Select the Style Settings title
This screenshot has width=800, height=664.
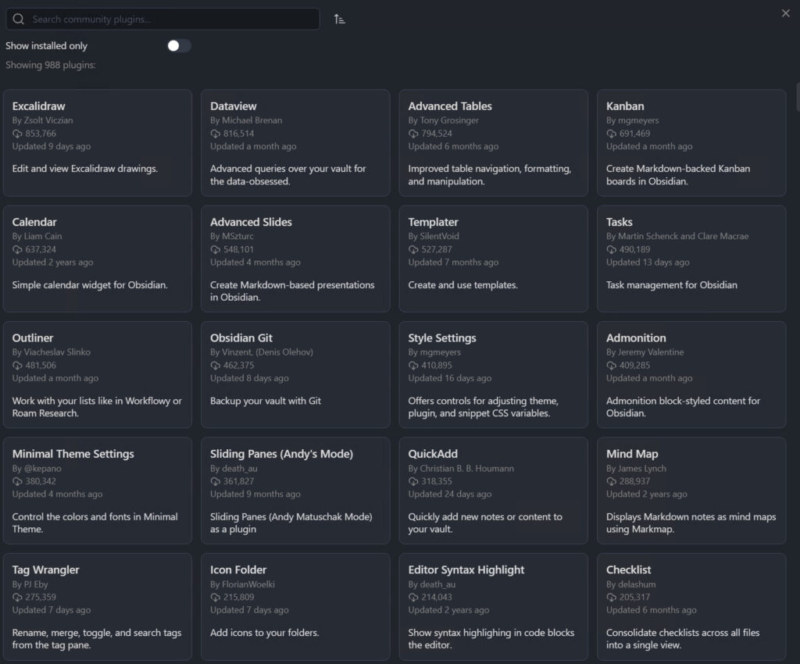click(442, 338)
